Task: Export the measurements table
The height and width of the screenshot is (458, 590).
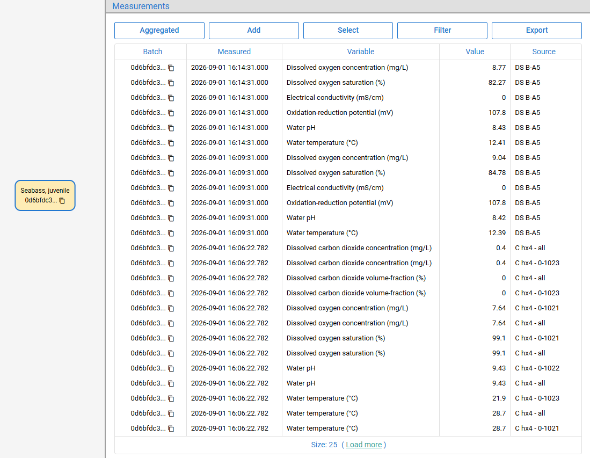Action: point(537,31)
